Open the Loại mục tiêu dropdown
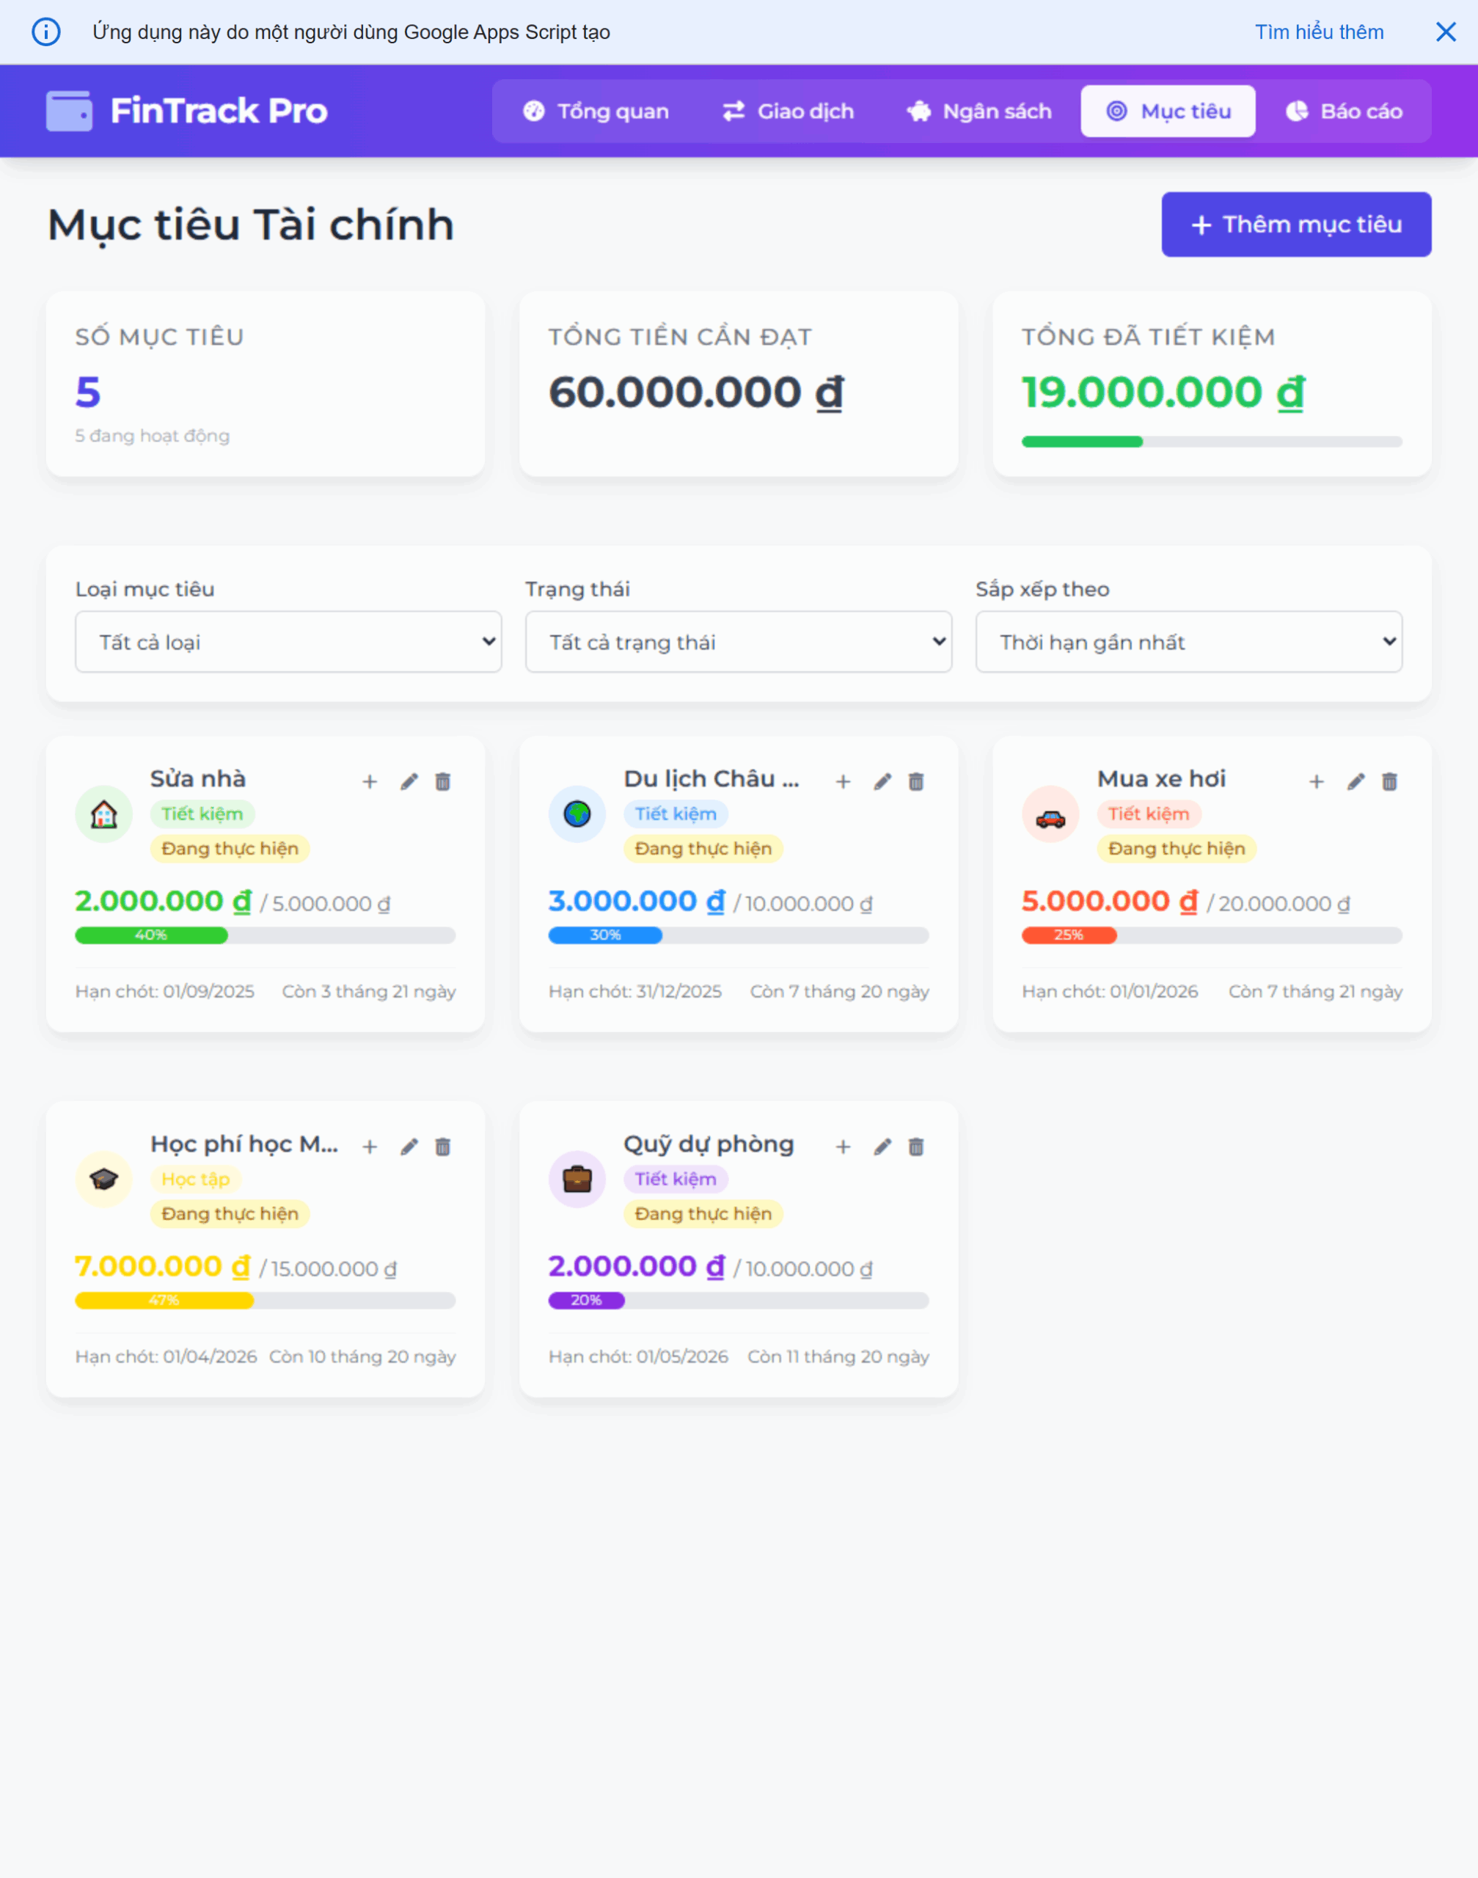Screen dimensions: 1478x1878 pos(288,642)
